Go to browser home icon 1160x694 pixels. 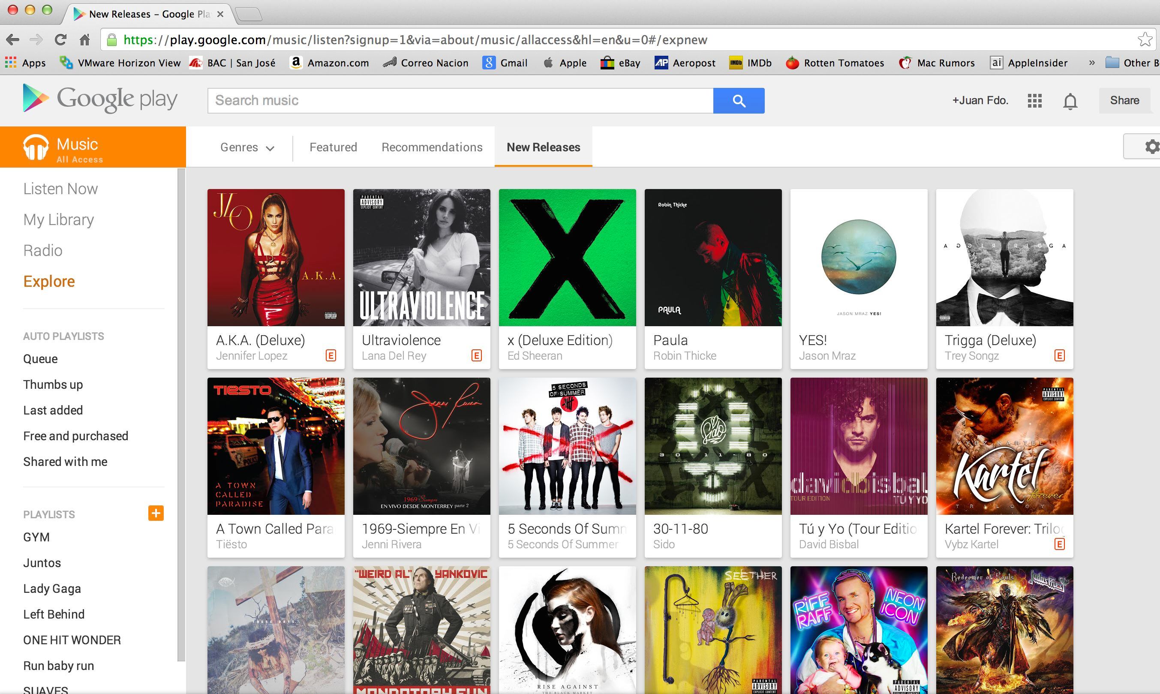(84, 40)
